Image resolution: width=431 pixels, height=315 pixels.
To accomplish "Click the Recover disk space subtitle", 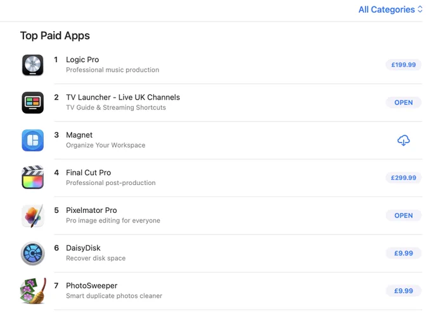I will click(96, 258).
